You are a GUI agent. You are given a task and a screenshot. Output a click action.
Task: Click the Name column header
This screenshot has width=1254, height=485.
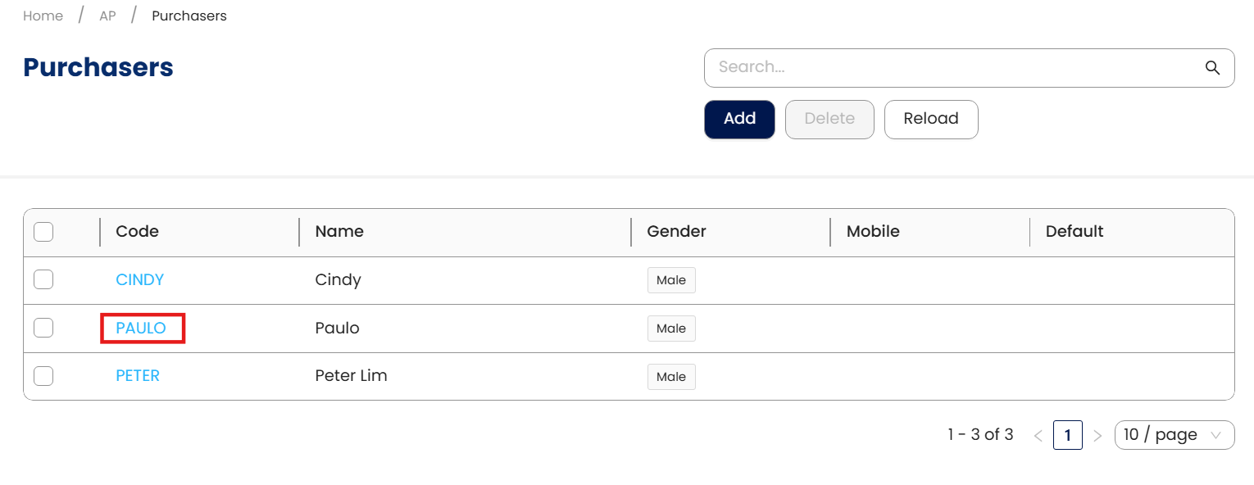[x=339, y=232]
